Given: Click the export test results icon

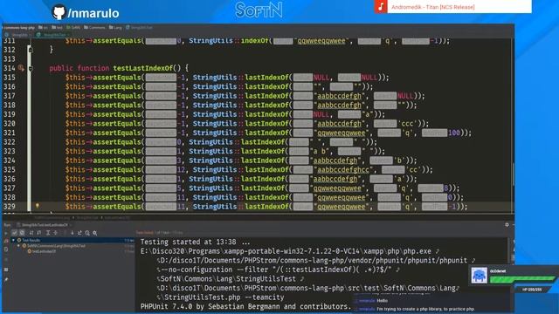Looking at the screenshot, I should pos(79,233).
